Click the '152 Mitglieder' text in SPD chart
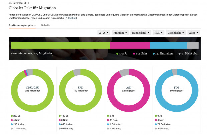 coord(80,91)
